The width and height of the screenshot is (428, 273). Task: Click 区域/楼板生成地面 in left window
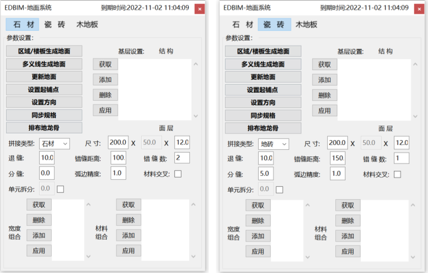44,51
